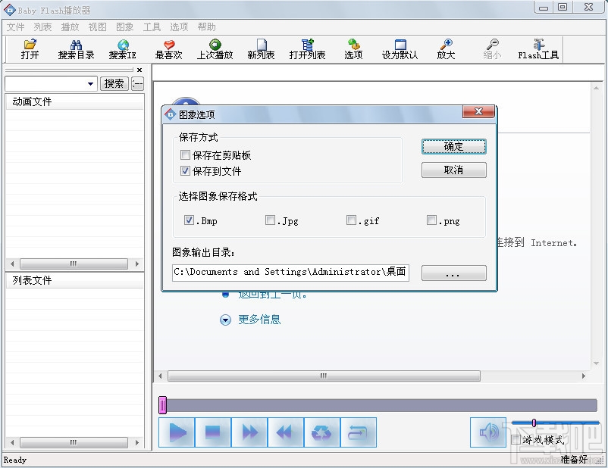608x468 pixels.
Task: Click left arrow of 列表文件 horizontal scrollbar
Action: [x=12, y=442]
